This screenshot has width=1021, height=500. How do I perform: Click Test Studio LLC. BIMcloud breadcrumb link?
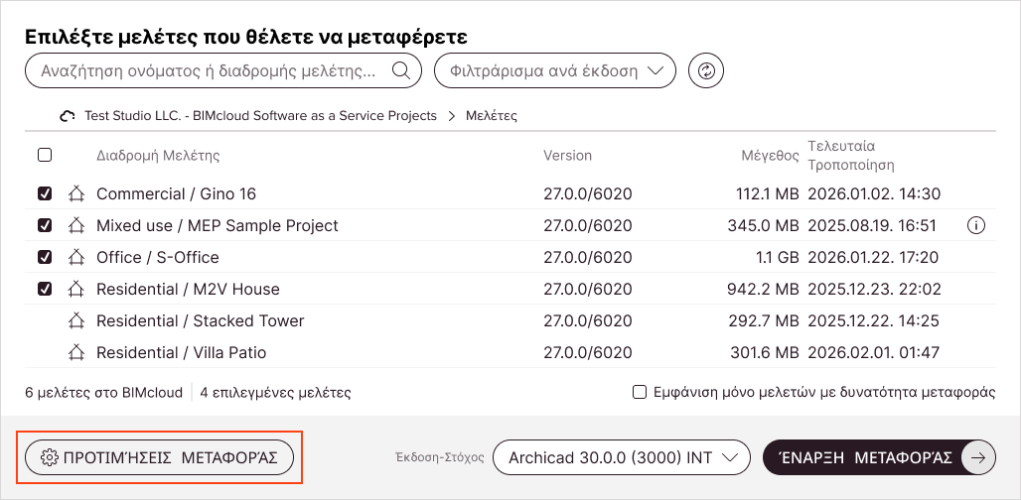(x=260, y=116)
